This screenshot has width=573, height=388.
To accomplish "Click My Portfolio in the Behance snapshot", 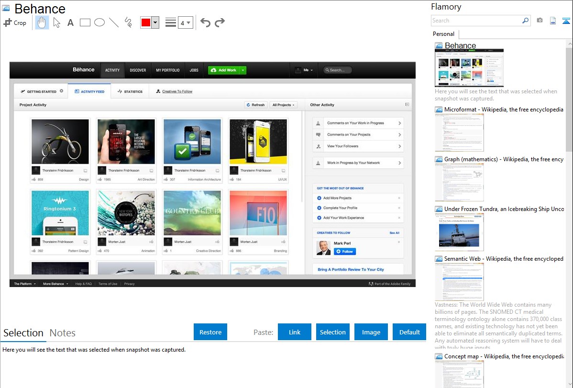I will point(168,70).
